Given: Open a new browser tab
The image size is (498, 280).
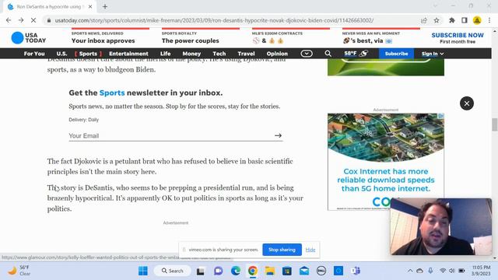Looking at the screenshot, I should (x=105, y=7).
